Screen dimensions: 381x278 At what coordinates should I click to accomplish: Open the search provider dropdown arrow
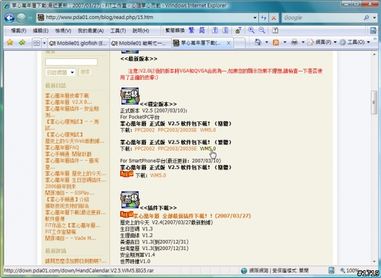tap(374, 18)
